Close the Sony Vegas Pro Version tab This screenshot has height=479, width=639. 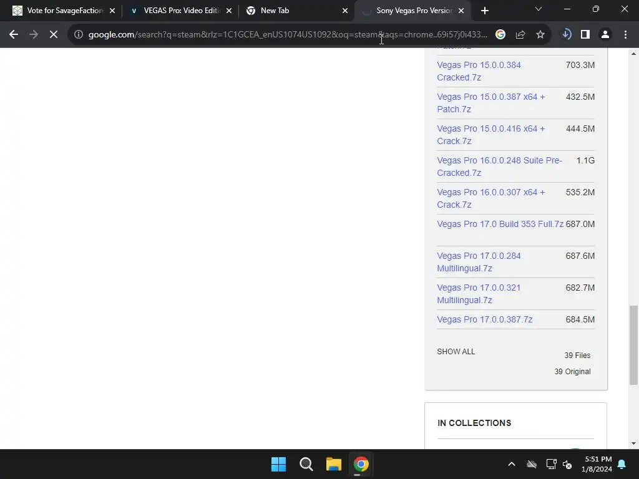(461, 11)
